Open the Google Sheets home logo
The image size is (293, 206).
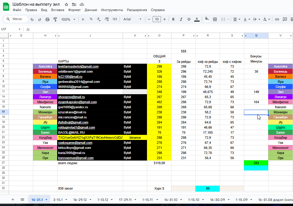point(6,7)
